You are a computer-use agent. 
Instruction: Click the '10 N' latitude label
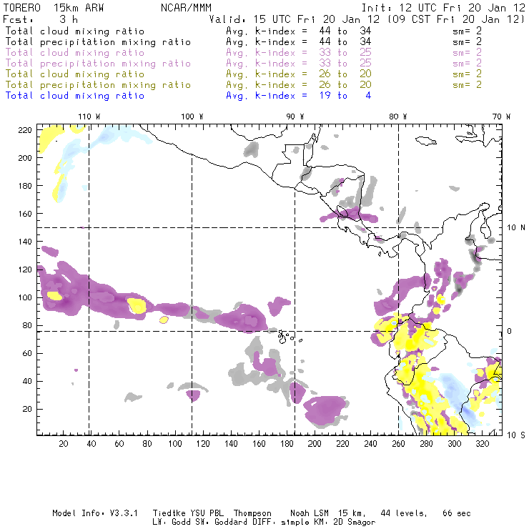(516, 228)
